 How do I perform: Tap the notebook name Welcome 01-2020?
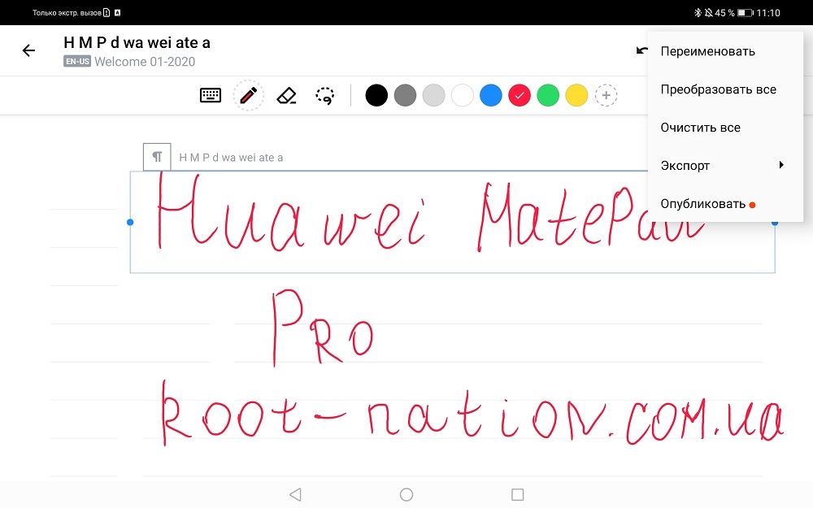[145, 62]
